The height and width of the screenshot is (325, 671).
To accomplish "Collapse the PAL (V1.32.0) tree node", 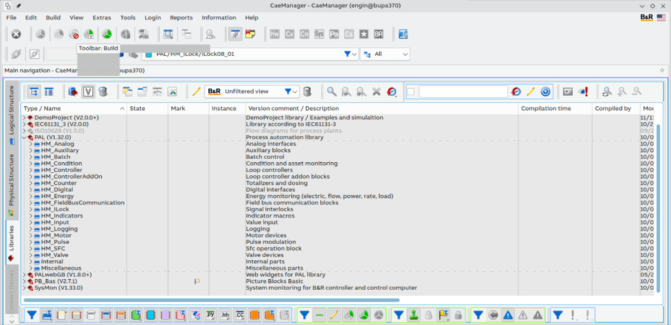I will point(24,138).
